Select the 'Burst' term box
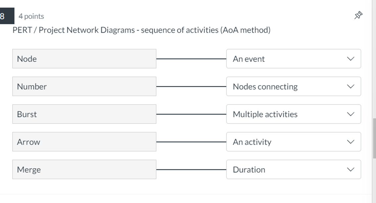The height and width of the screenshot is (203, 376). tap(84, 114)
